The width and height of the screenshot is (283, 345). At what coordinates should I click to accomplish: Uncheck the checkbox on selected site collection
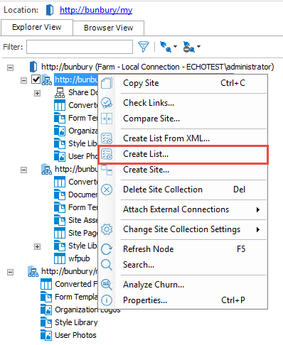point(36,80)
